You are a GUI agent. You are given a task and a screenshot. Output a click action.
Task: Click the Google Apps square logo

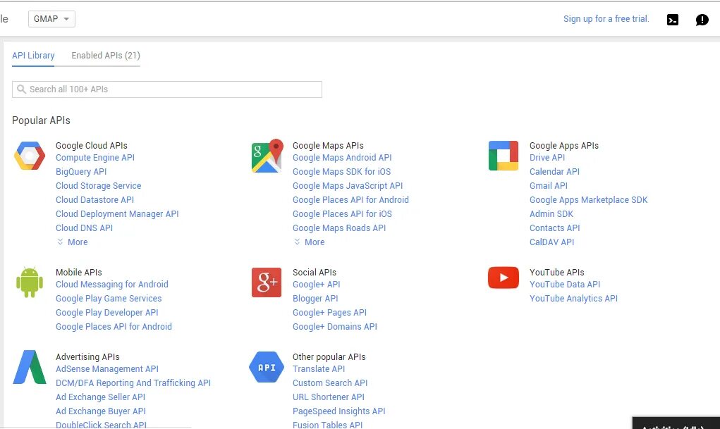click(504, 156)
